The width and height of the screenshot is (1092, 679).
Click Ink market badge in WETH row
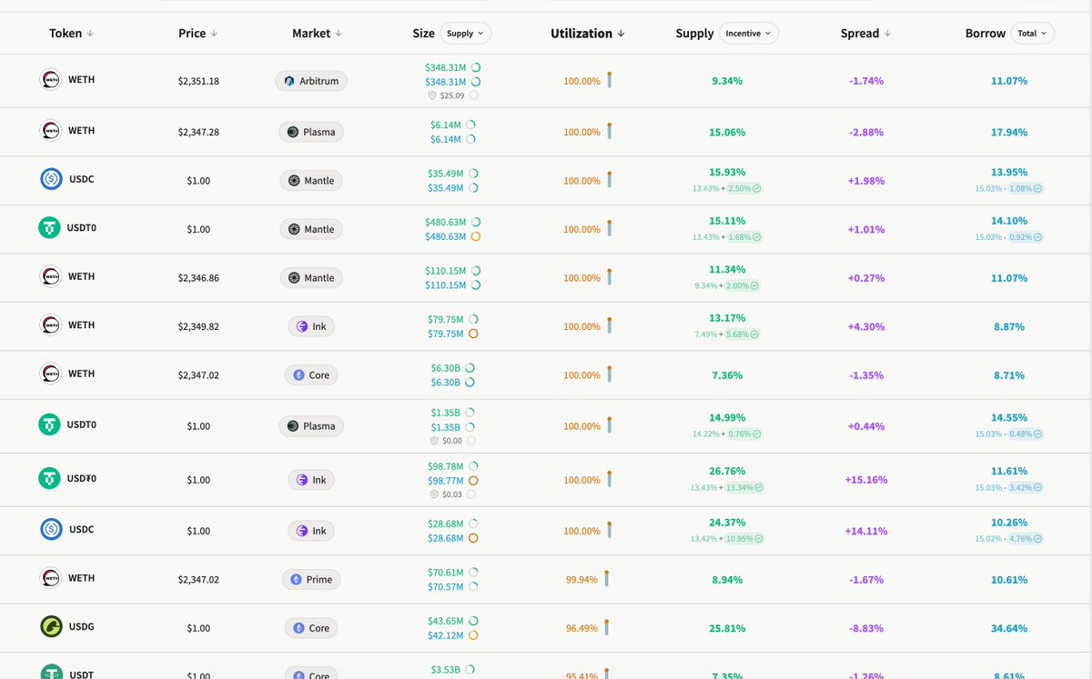pyautogui.click(x=311, y=326)
